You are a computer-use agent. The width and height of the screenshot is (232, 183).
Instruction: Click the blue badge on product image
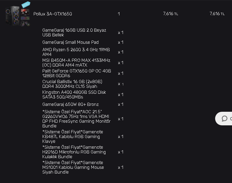(26, 4)
